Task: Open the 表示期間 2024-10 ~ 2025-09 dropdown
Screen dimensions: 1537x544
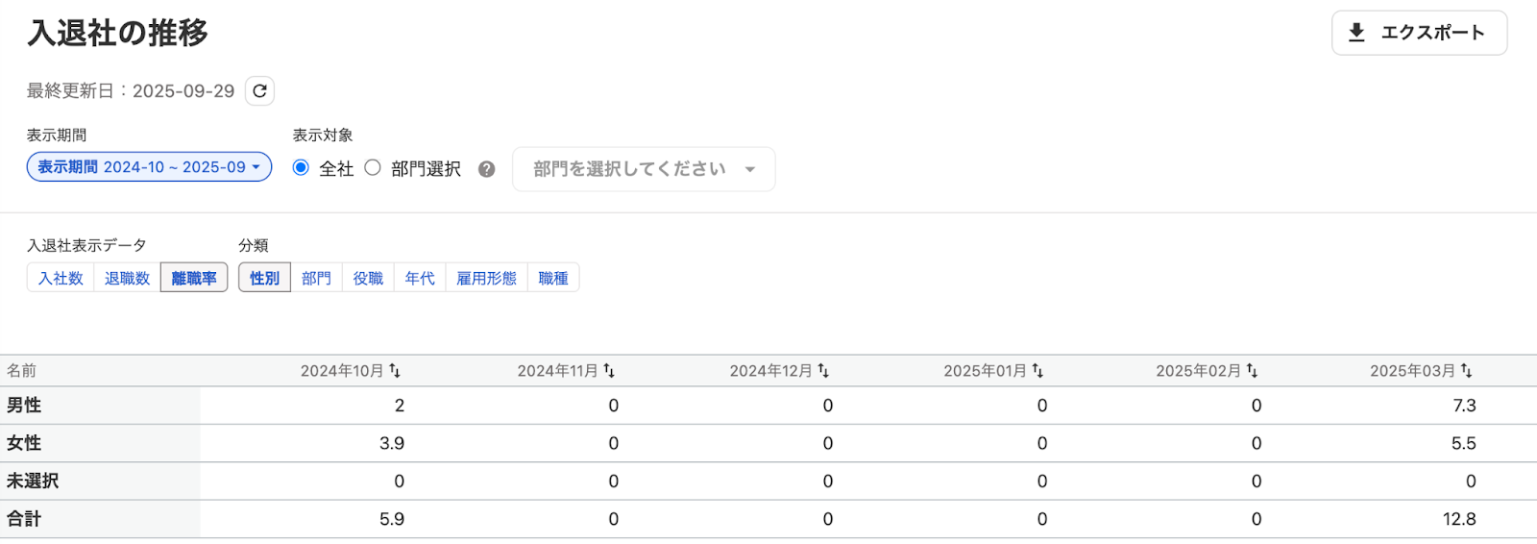Action: 149,167
